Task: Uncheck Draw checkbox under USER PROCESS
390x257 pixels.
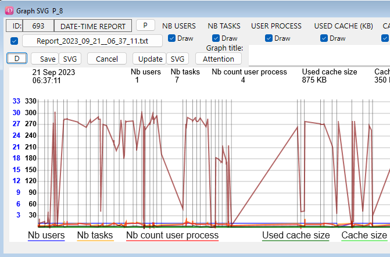Action: coord(269,38)
